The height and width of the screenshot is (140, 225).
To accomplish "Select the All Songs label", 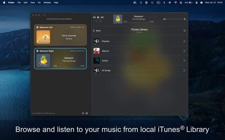I will click(106, 71).
